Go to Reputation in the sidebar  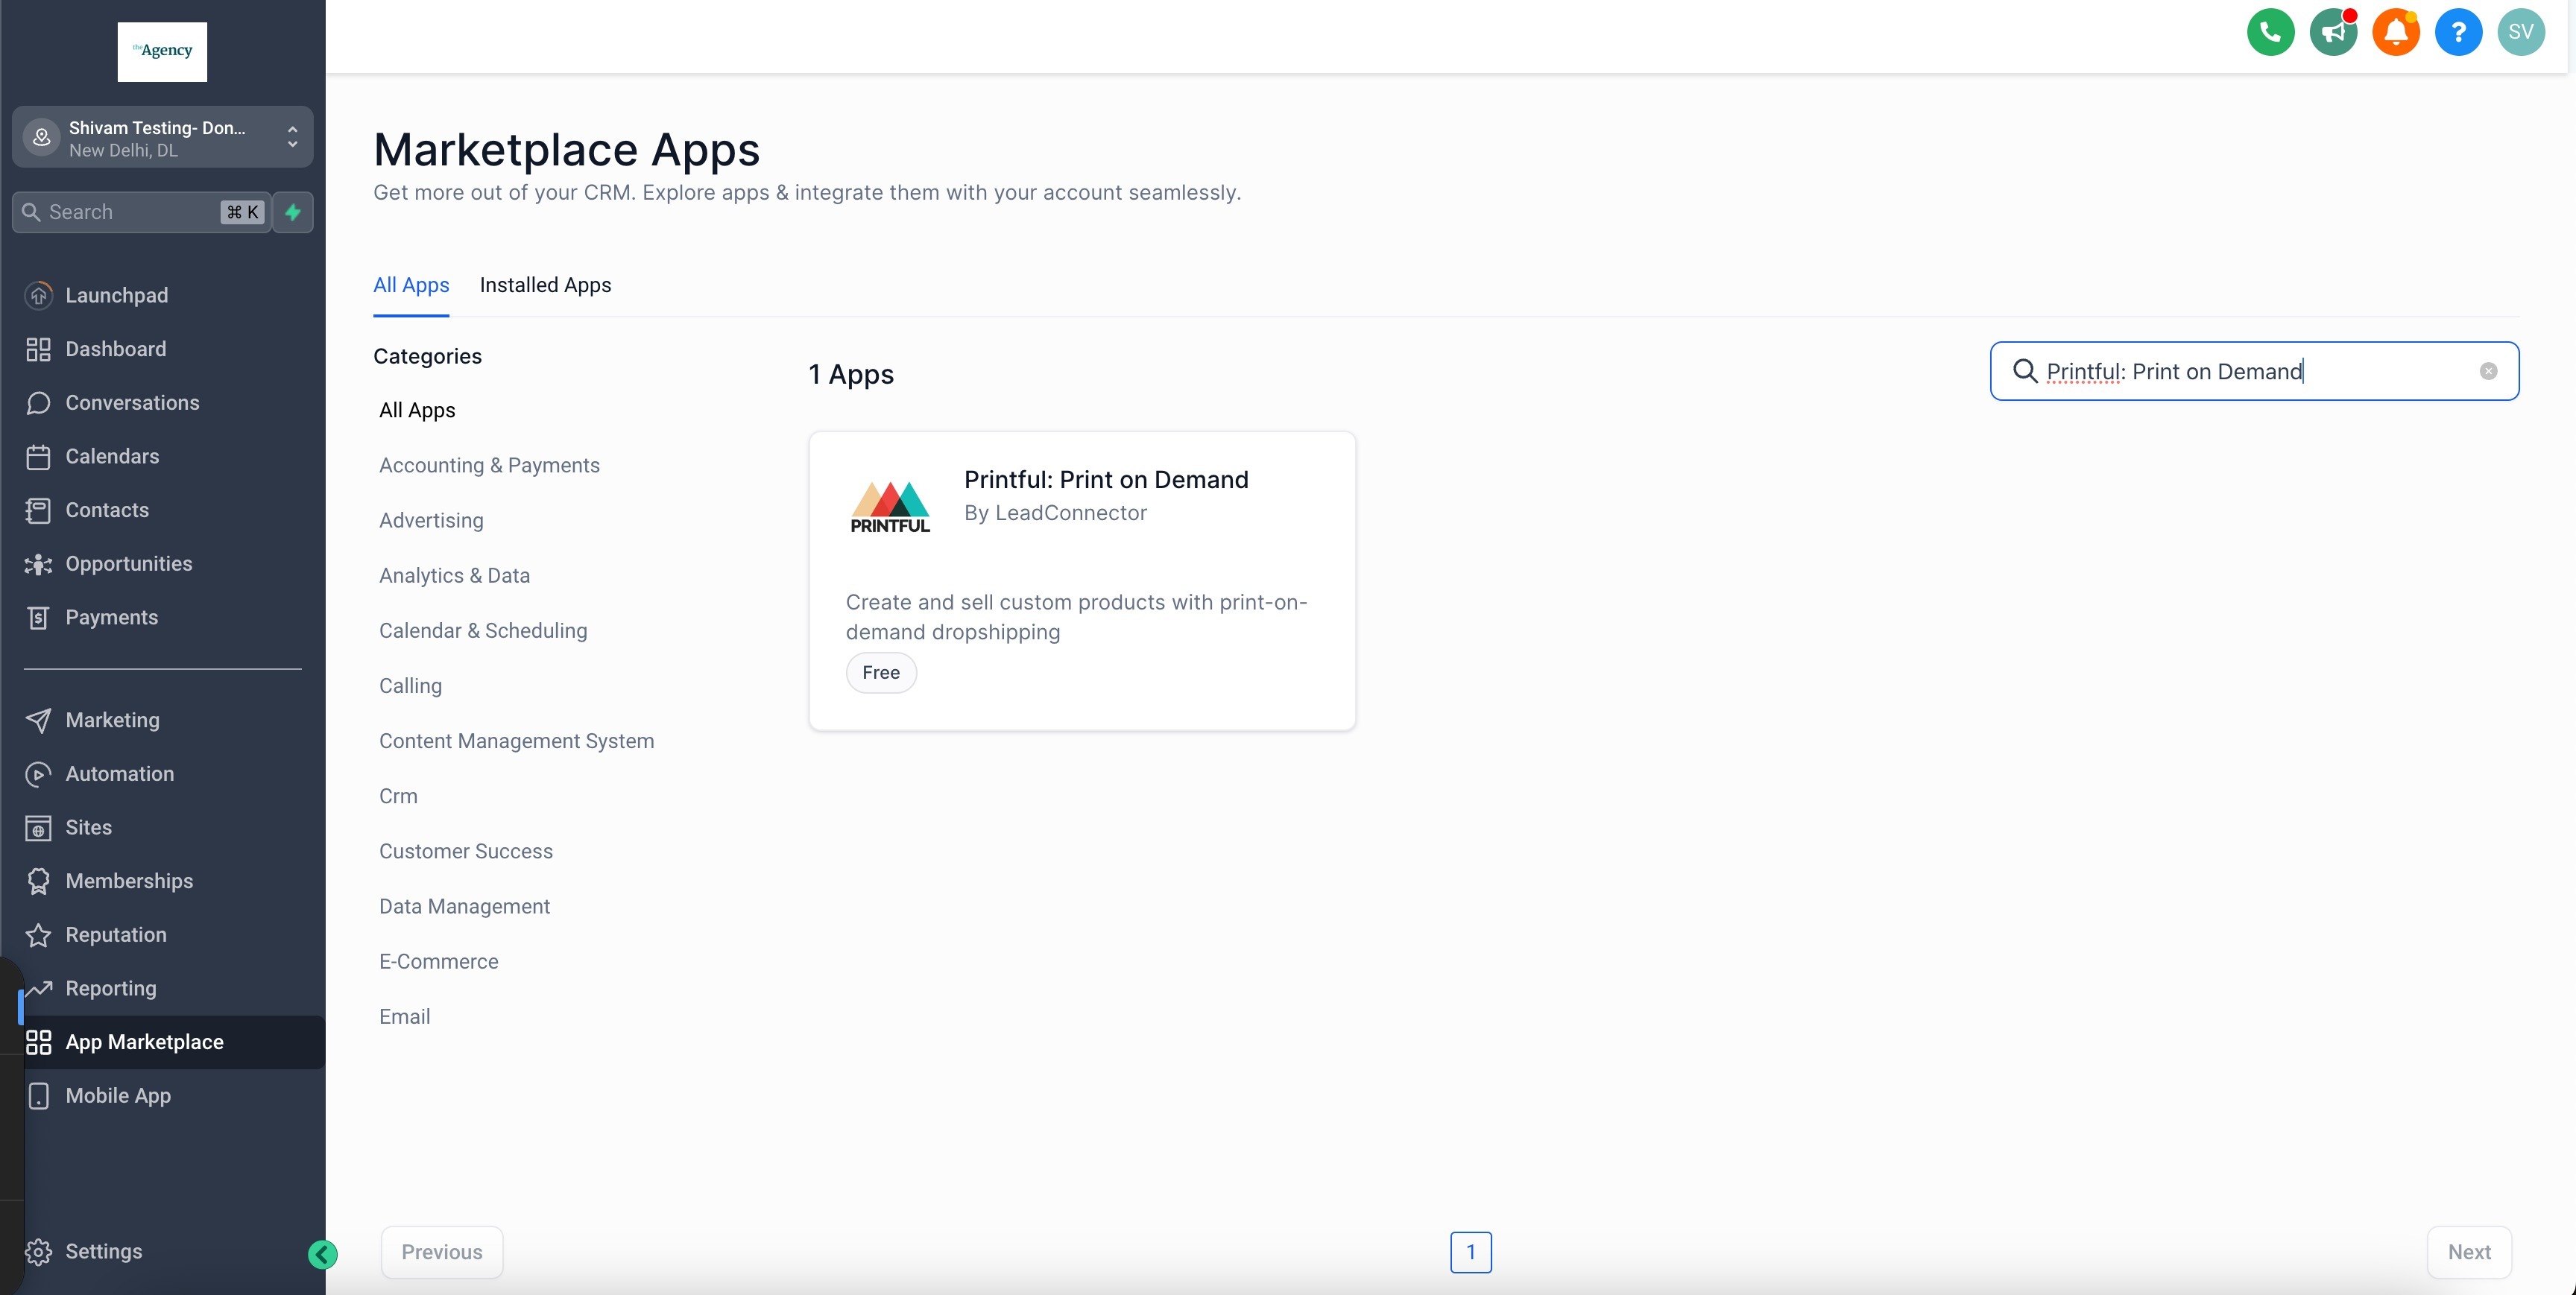[115, 935]
